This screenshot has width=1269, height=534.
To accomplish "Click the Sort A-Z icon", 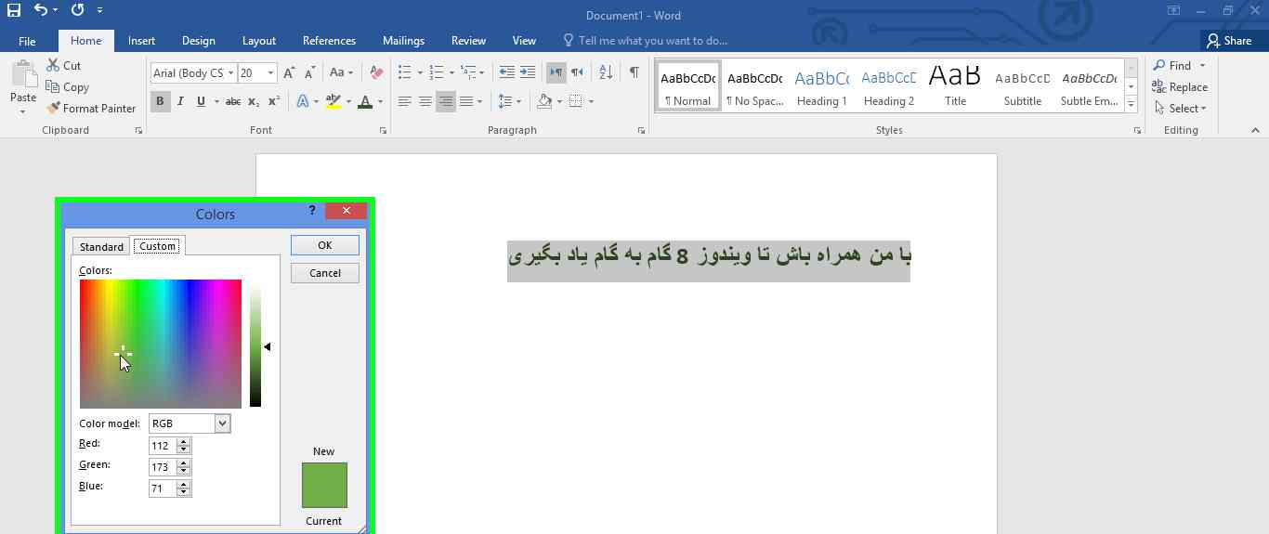I will [606, 72].
